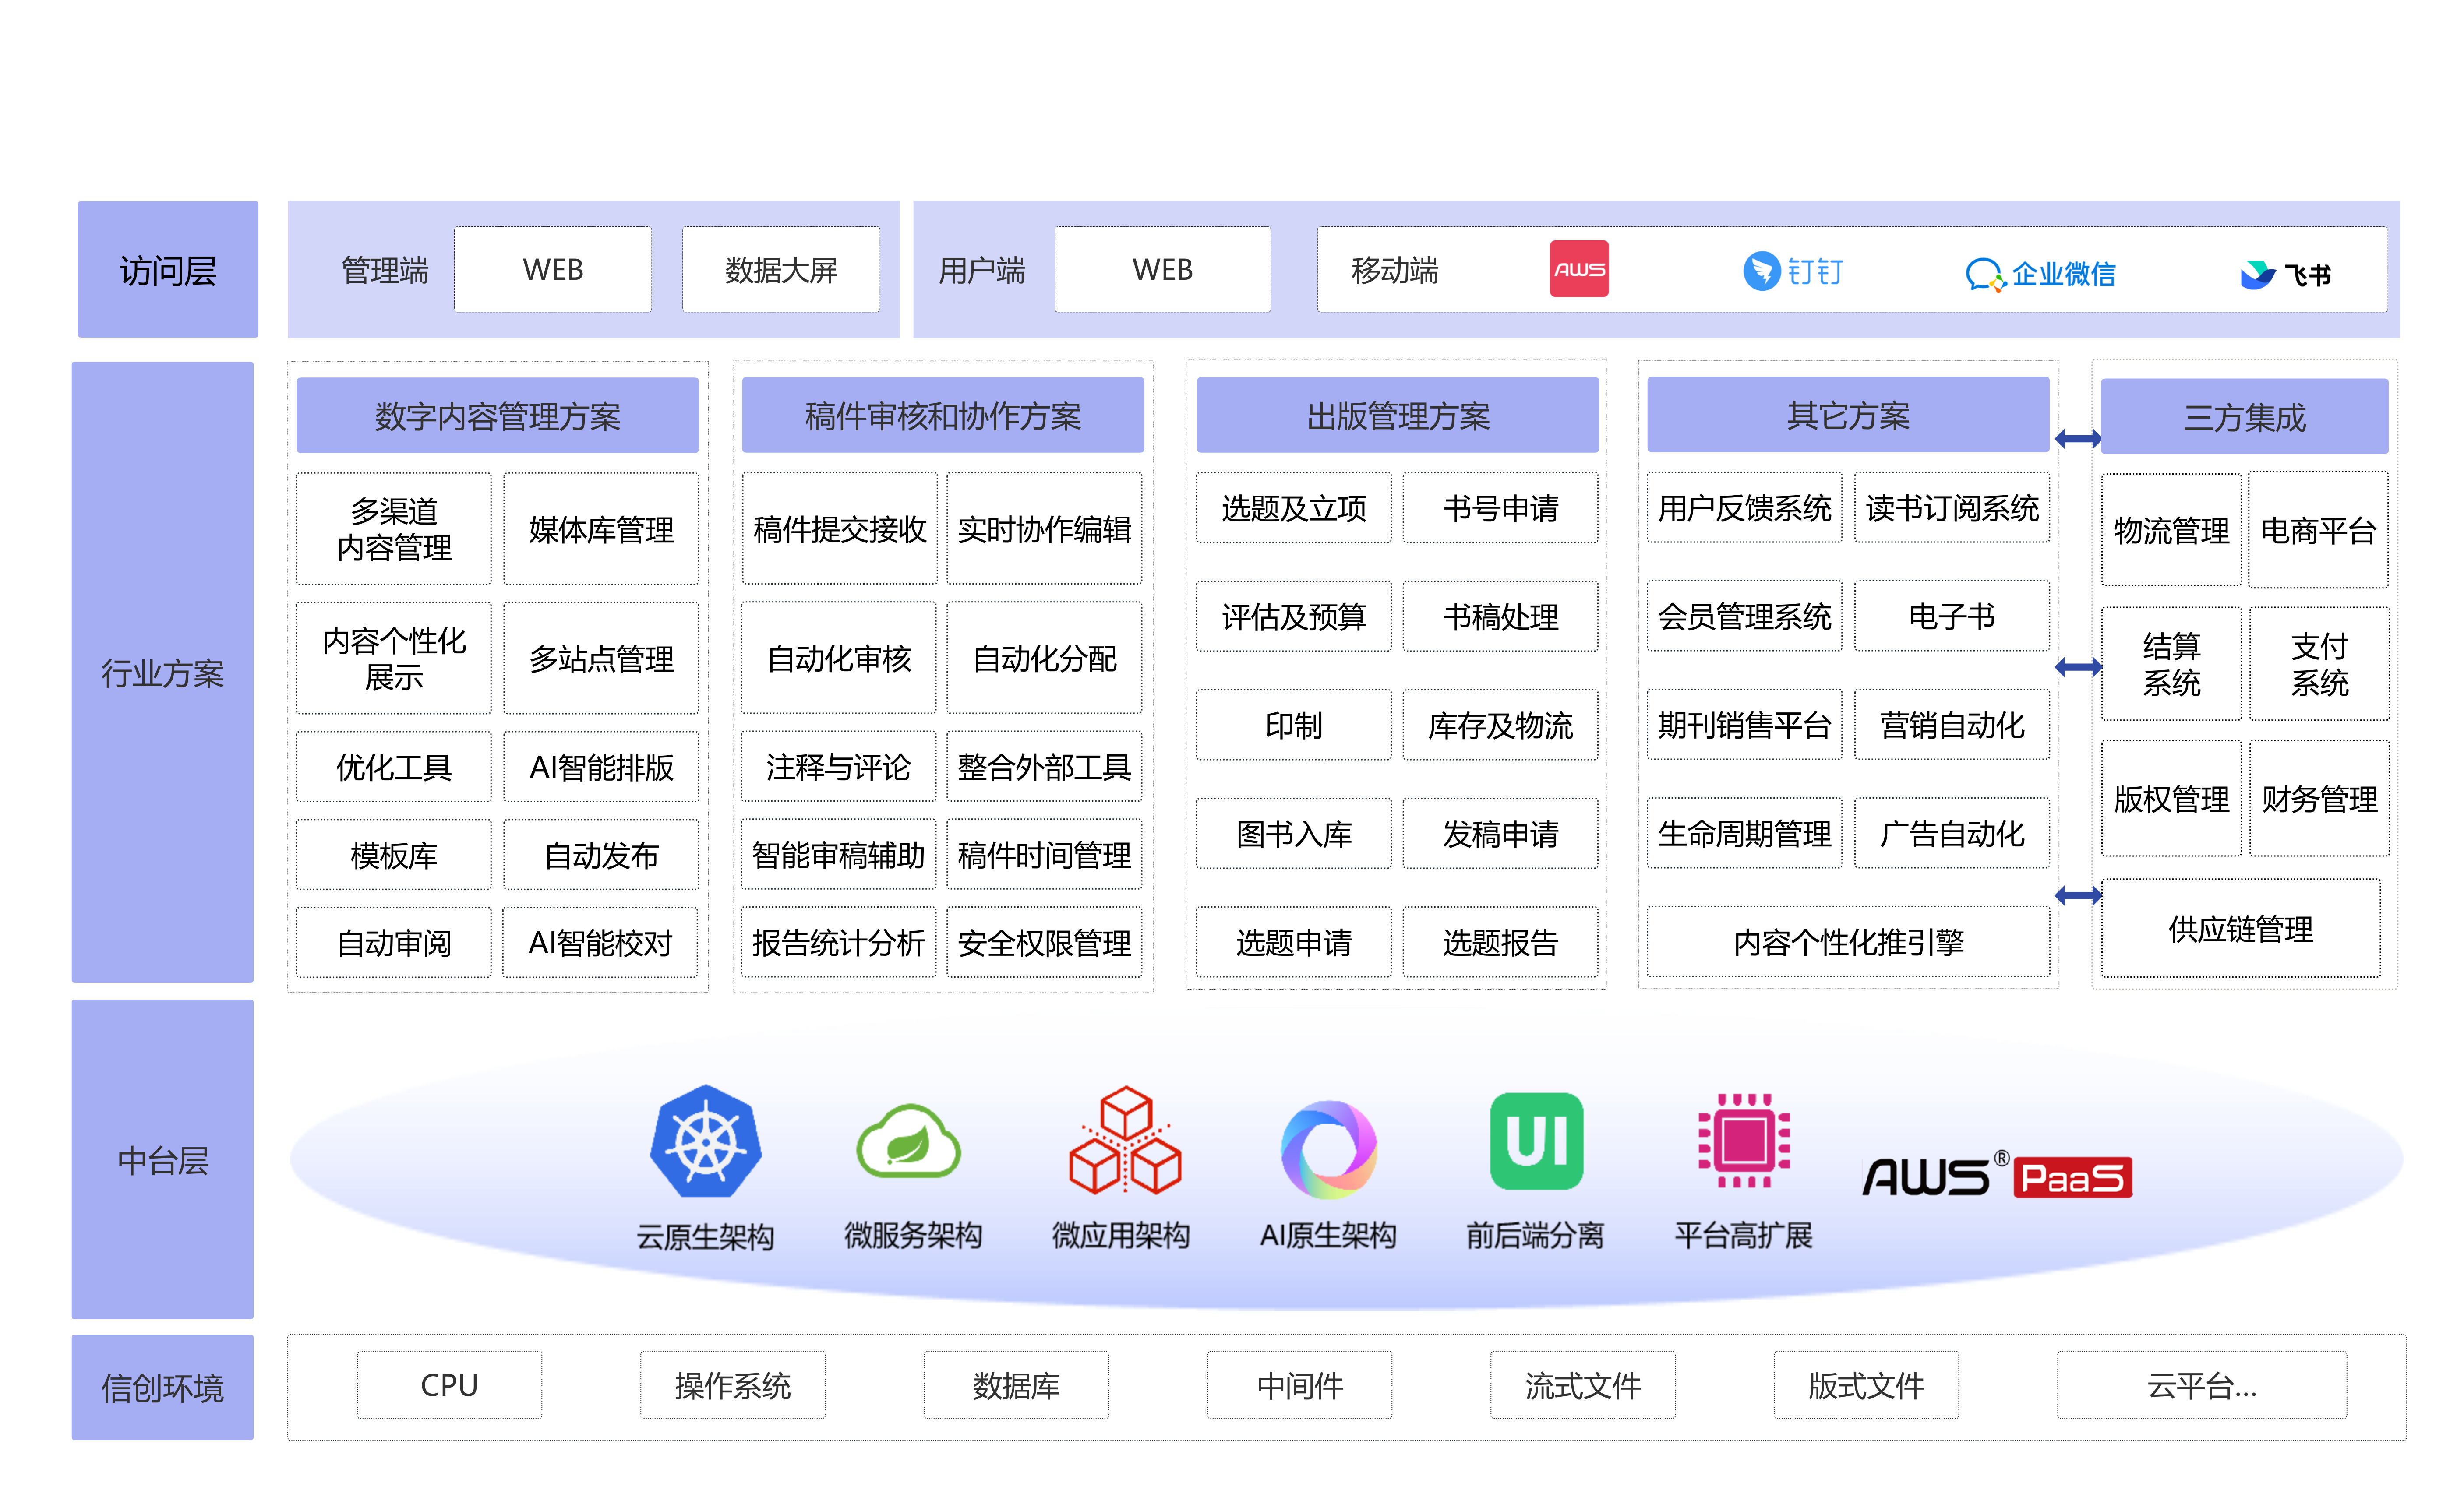This screenshot has height=1511, width=2464.
Task: Click the CPU box
Action: click(449, 1384)
